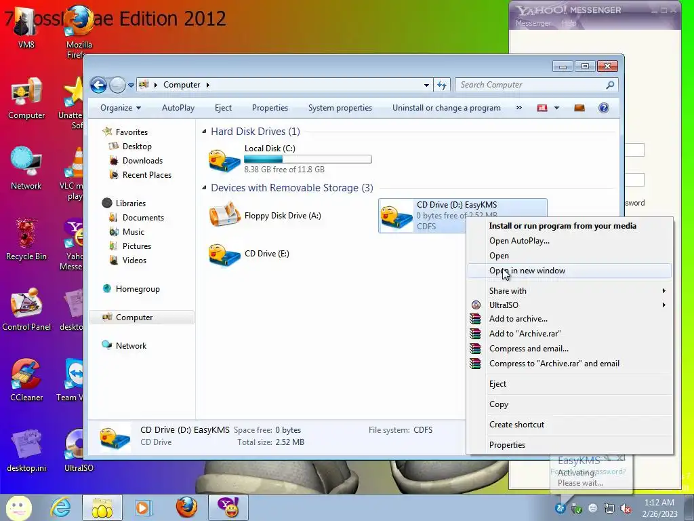Screen dimensions: 694x521
Task: Open Downloads in the navigation pane
Action: click(142, 161)
